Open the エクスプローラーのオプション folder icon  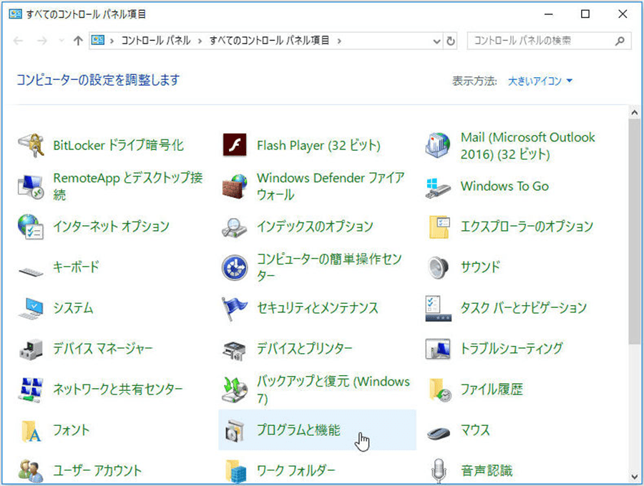(x=439, y=227)
